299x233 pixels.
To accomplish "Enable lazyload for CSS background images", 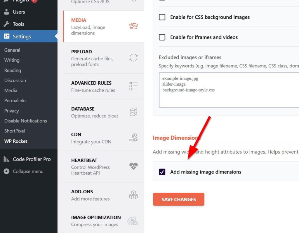I will tap(162, 17).
